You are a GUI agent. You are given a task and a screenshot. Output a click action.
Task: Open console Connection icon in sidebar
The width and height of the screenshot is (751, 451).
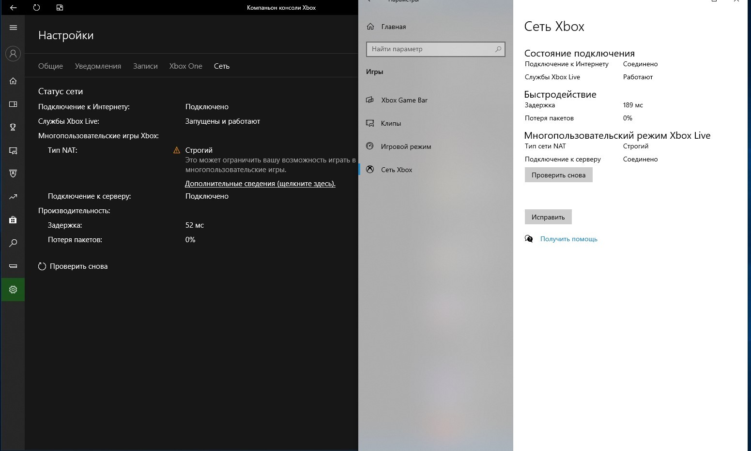[x=13, y=266]
